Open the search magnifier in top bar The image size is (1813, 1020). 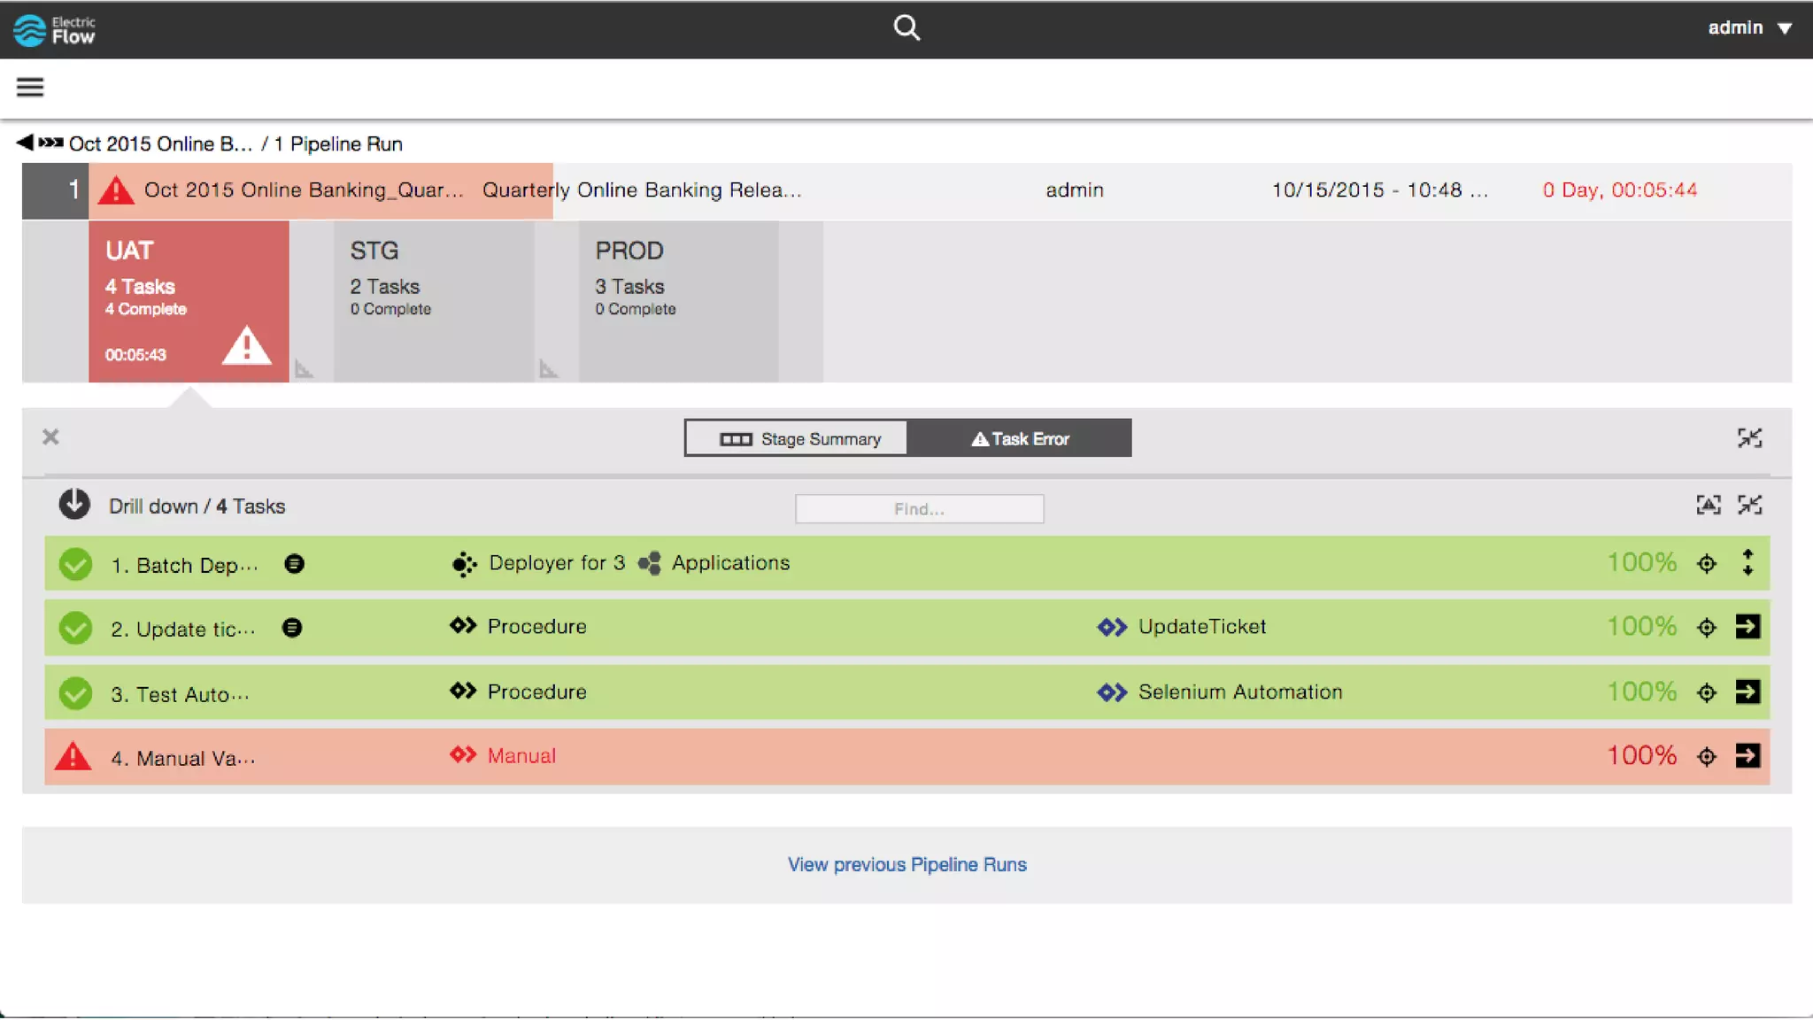[x=906, y=27]
